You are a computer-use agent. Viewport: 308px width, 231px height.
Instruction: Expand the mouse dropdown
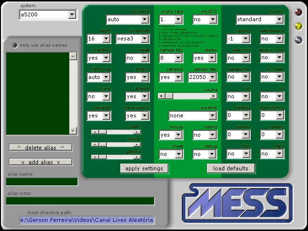[x=179, y=135]
